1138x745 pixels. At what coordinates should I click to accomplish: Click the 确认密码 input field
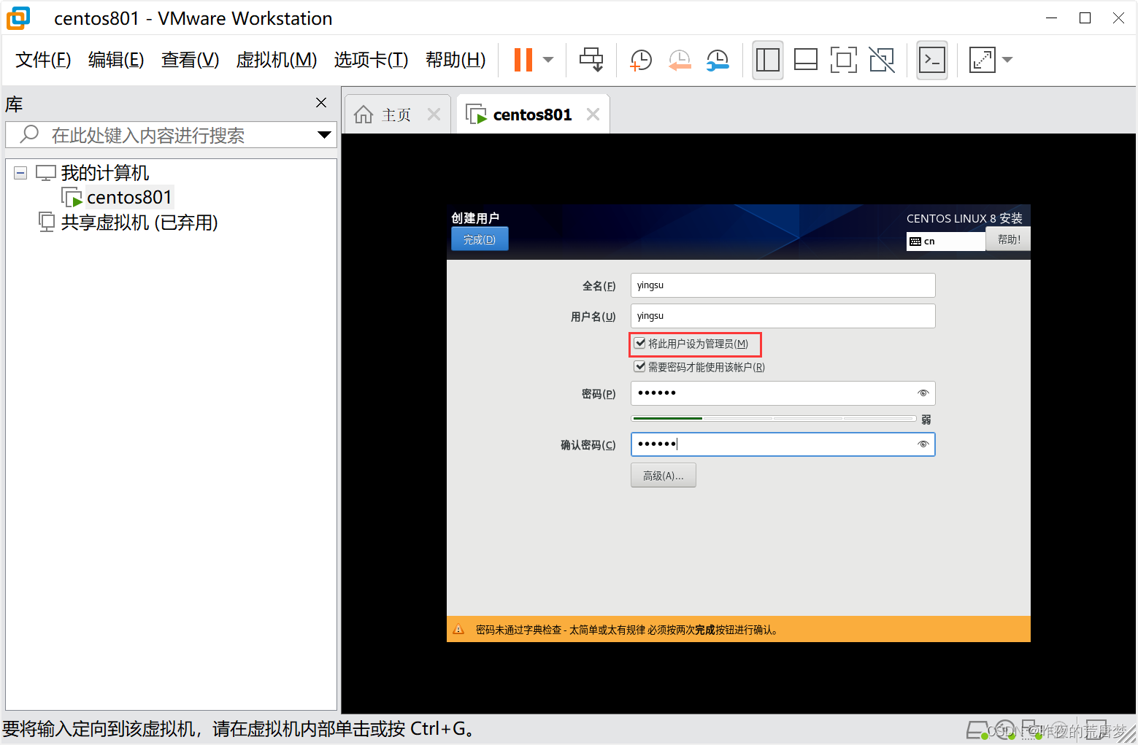point(783,444)
